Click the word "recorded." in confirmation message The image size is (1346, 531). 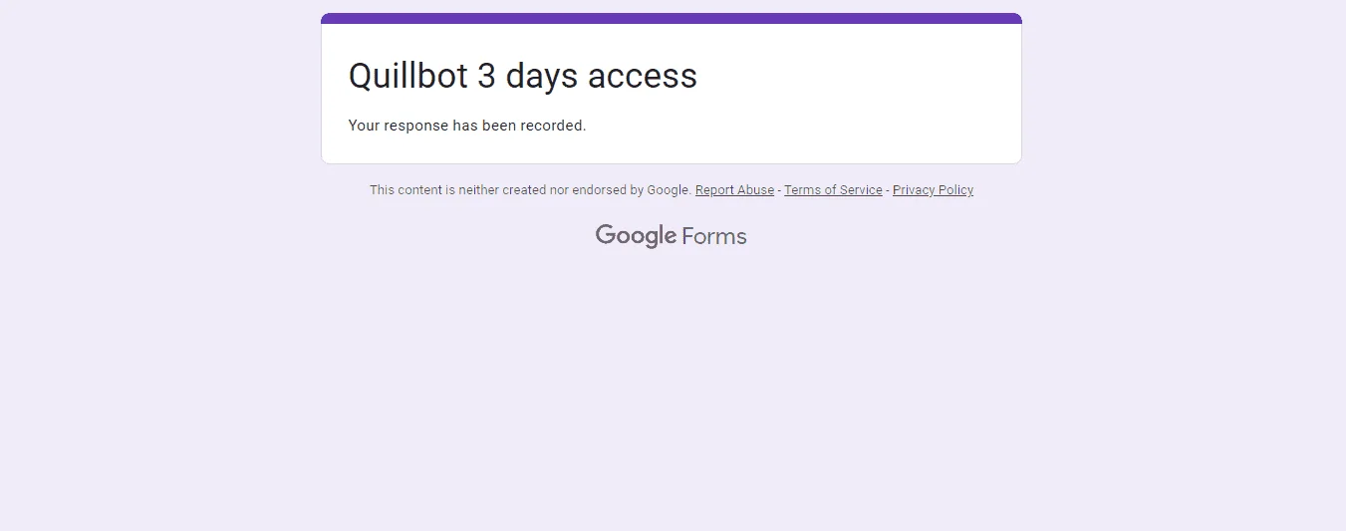(x=553, y=126)
